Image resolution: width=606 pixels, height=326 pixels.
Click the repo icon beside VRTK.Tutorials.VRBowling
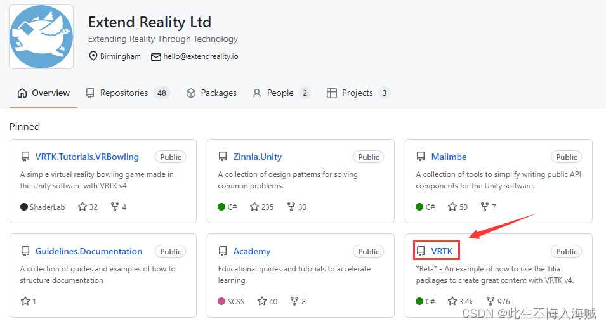coord(25,157)
